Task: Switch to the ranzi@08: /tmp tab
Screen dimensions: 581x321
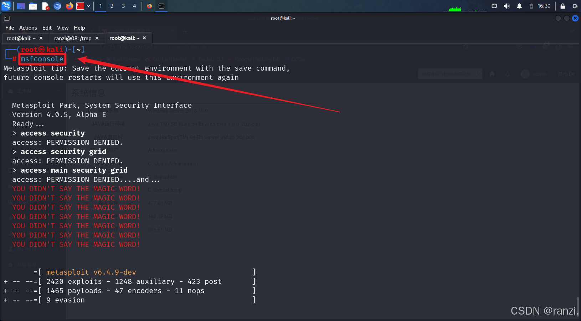Action: 73,38
